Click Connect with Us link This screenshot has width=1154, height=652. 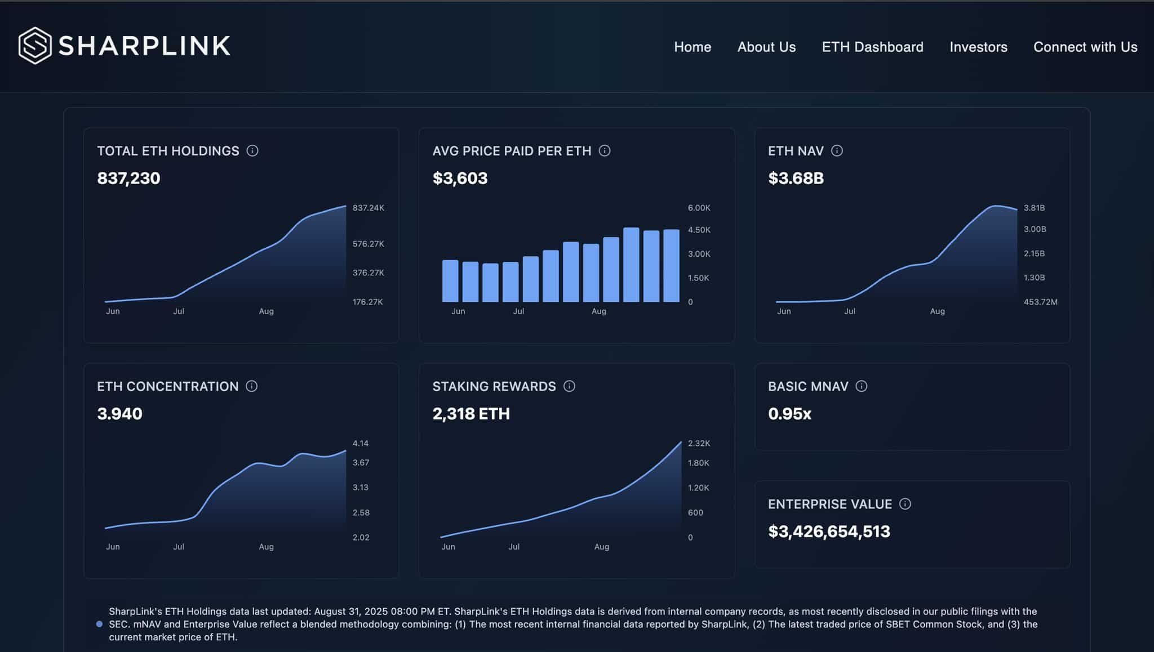[x=1085, y=47]
